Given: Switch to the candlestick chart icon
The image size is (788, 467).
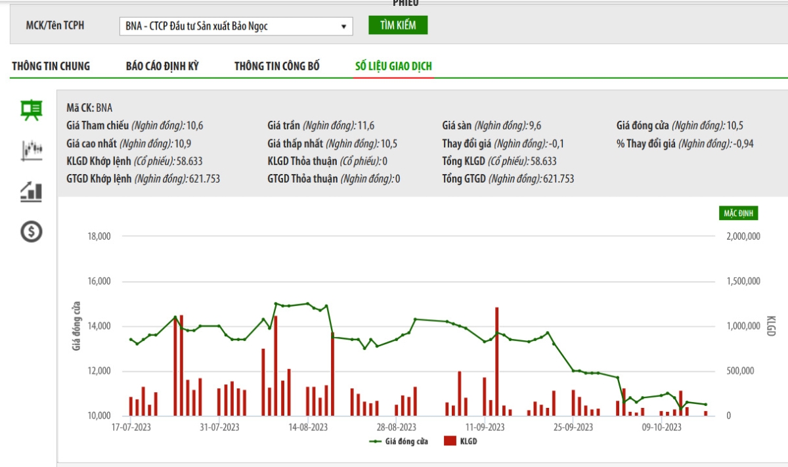Looking at the screenshot, I should (32, 150).
